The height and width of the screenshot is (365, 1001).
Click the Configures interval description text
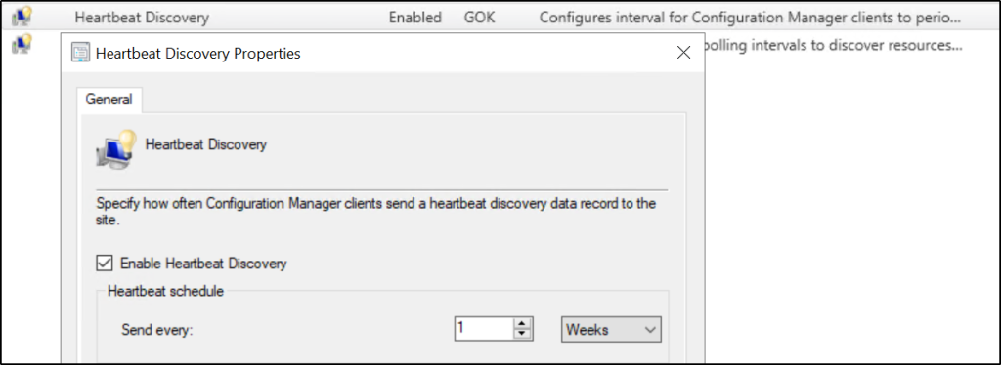750,18
